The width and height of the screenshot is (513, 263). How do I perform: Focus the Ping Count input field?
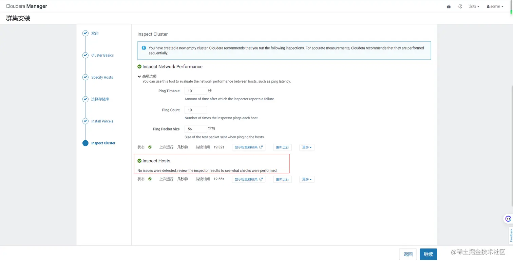[196, 110]
